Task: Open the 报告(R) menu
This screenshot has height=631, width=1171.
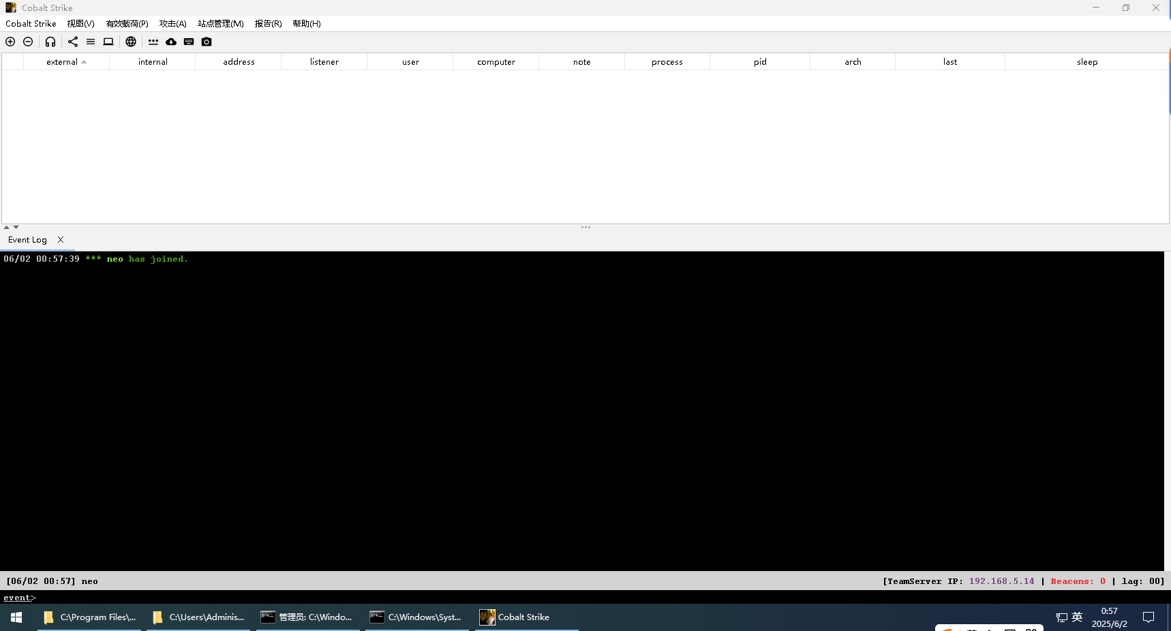Action: (x=268, y=23)
